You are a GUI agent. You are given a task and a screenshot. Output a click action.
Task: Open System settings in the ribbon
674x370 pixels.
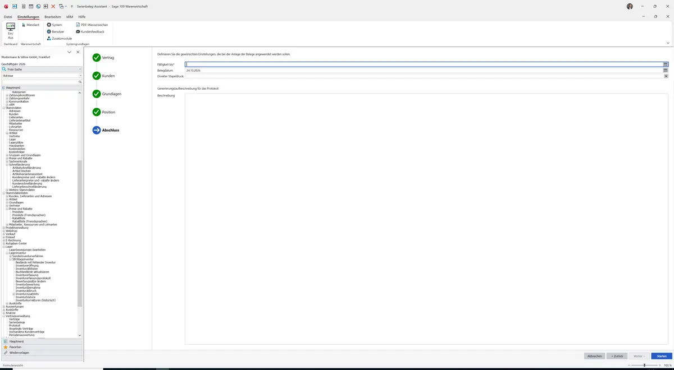(54, 25)
